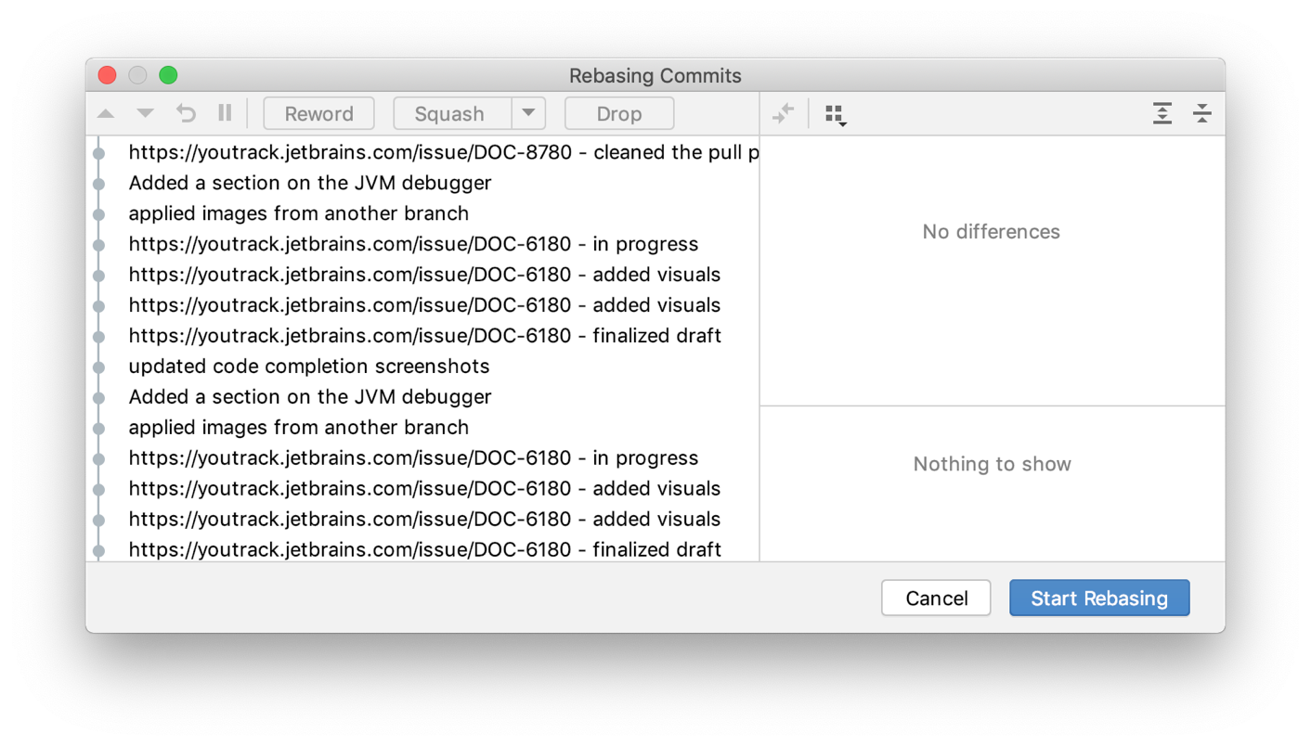Image resolution: width=1311 pixels, height=746 pixels.
Task: Start Rebasing the commits
Action: (1099, 598)
